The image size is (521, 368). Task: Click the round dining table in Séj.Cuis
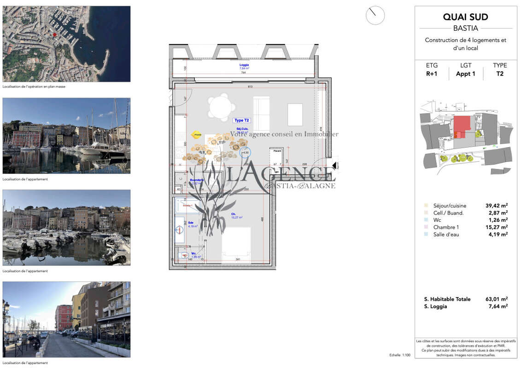click(x=221, y=107)
